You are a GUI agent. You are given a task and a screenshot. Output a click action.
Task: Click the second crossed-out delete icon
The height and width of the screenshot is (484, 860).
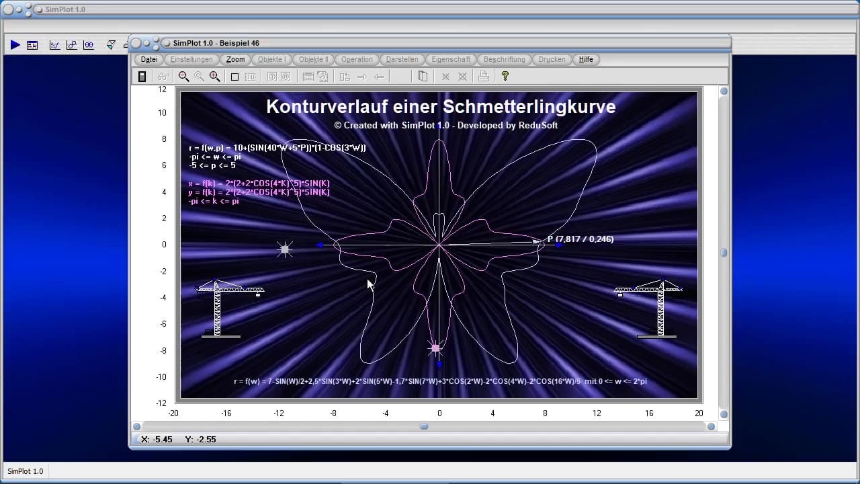462,77
